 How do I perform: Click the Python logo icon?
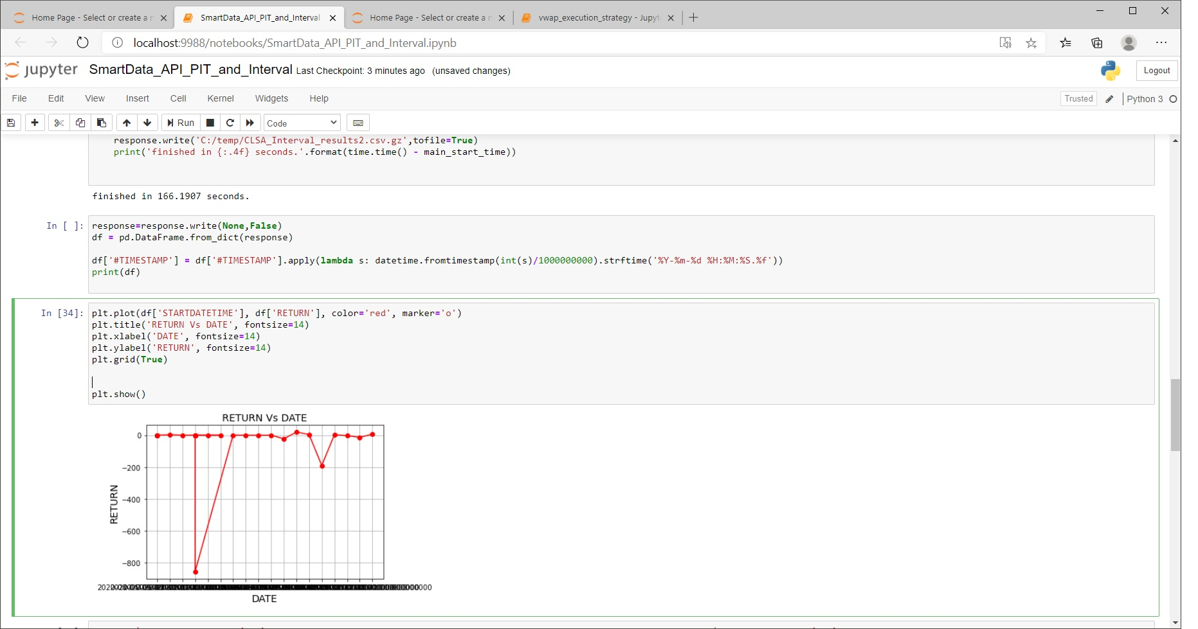click(1111, 71)
